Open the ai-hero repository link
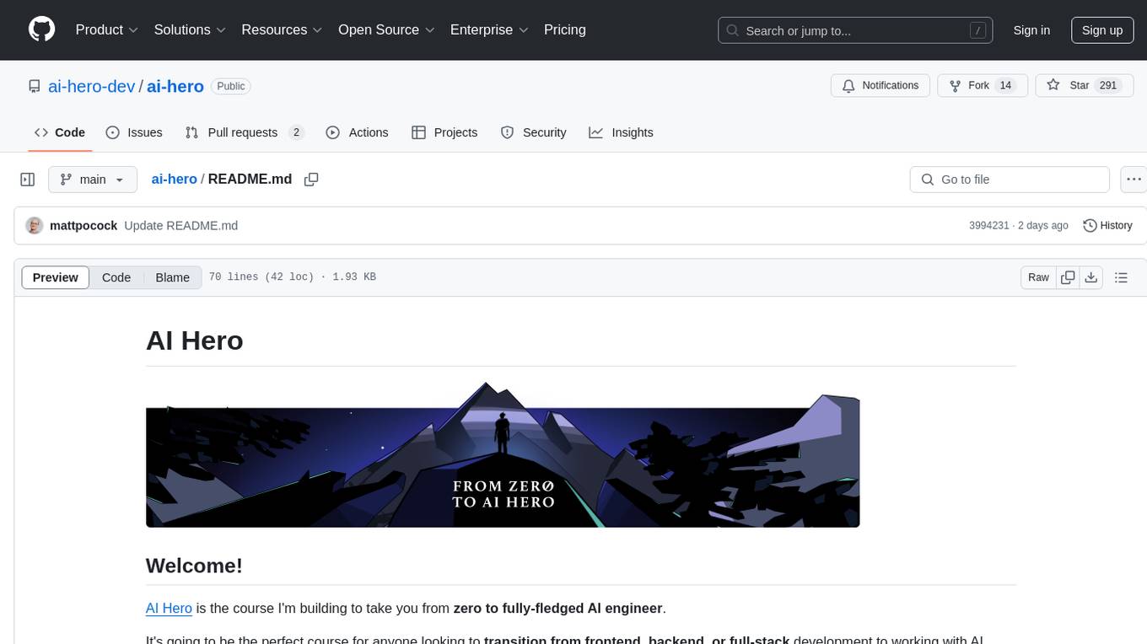1147x644 pixels. pyautogui.click(x=175, y=86)
